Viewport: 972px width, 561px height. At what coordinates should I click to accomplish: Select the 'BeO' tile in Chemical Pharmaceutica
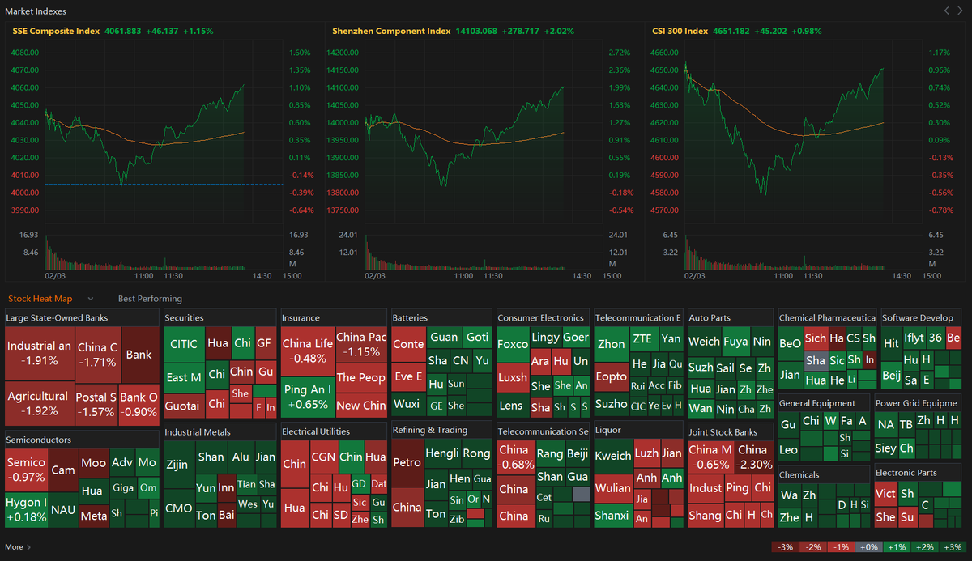tap(791, 343)
